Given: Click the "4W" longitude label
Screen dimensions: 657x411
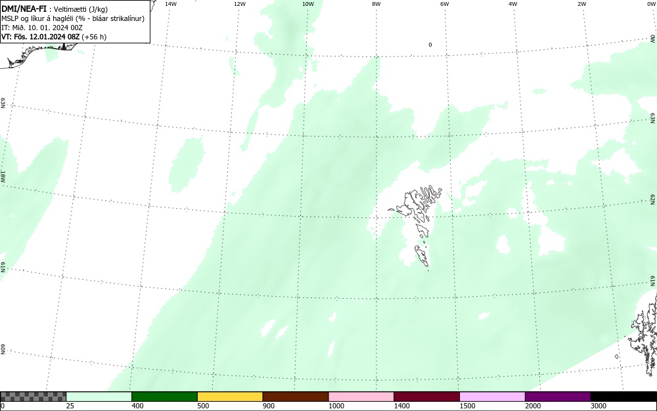Looking at the screenshot, I should 513,4.
